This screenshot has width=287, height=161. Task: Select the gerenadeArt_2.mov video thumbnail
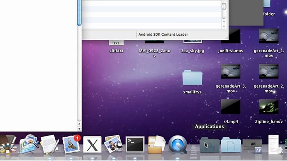pyautogui.click(x=269, y=72)
